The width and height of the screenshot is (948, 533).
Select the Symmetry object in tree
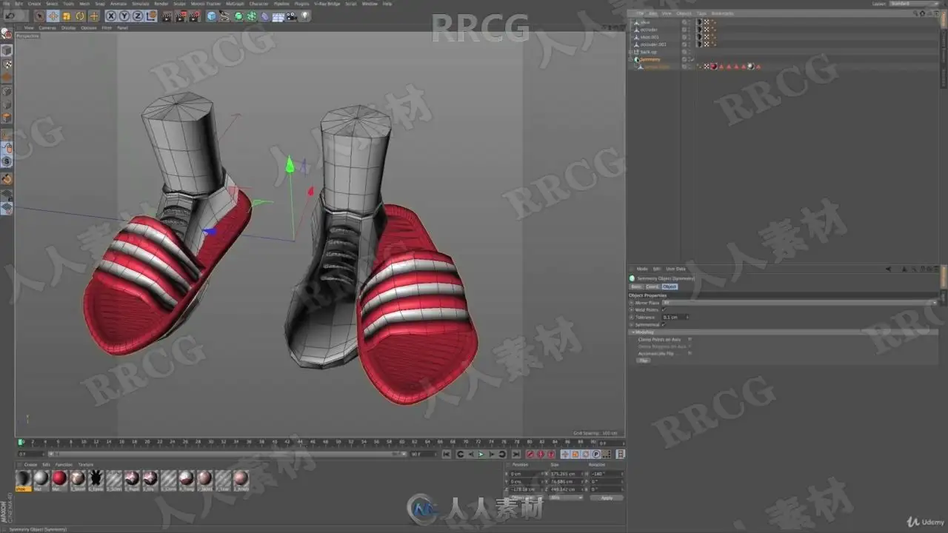tap(650, 59)
